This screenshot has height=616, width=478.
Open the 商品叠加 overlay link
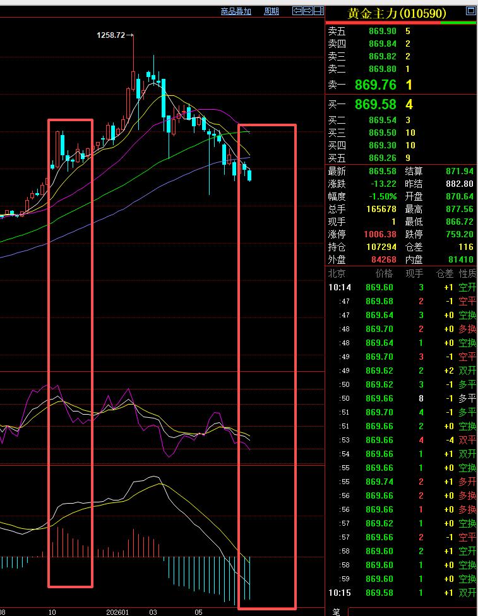coord(236,11)
